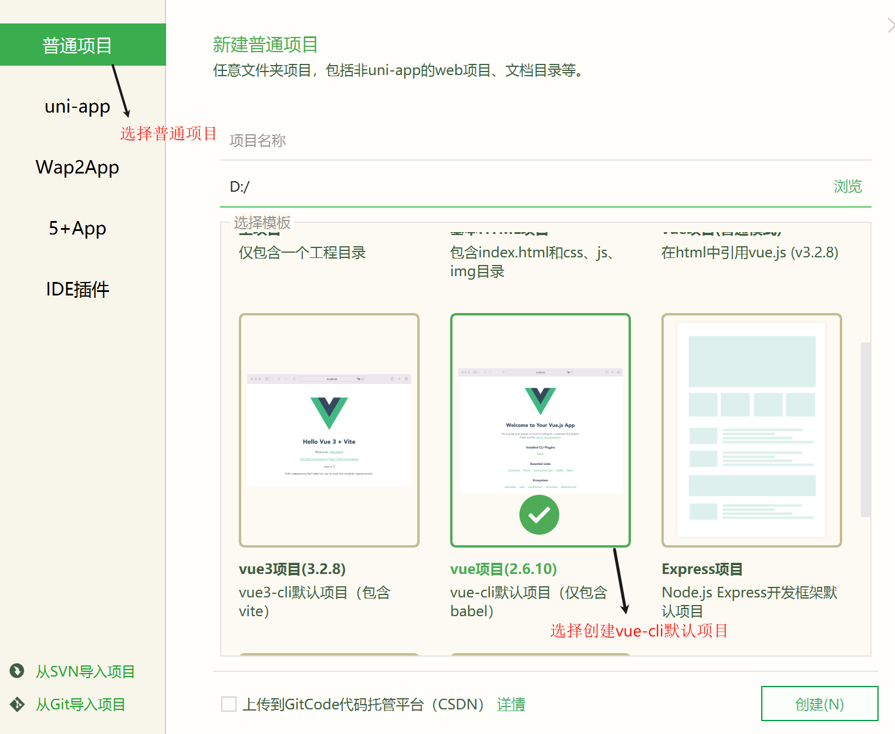Select the IDE插件 project type

pyautogui.click(x=77, y=289)
